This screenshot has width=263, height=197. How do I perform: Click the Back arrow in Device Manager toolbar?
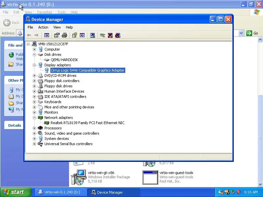[29, 35]
